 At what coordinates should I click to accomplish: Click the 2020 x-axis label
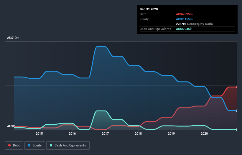coord(204,133)
